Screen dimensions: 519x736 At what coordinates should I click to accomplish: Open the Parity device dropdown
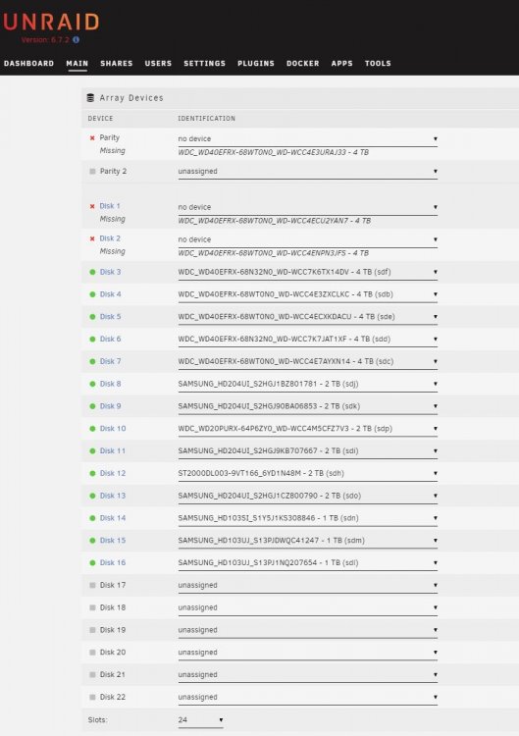coord(307,139)
